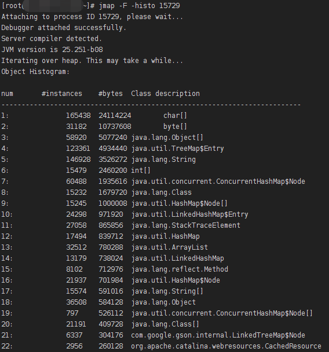Click the java.lang.String class row
Viewport: 329px width, 352px height.
point(98,160)
